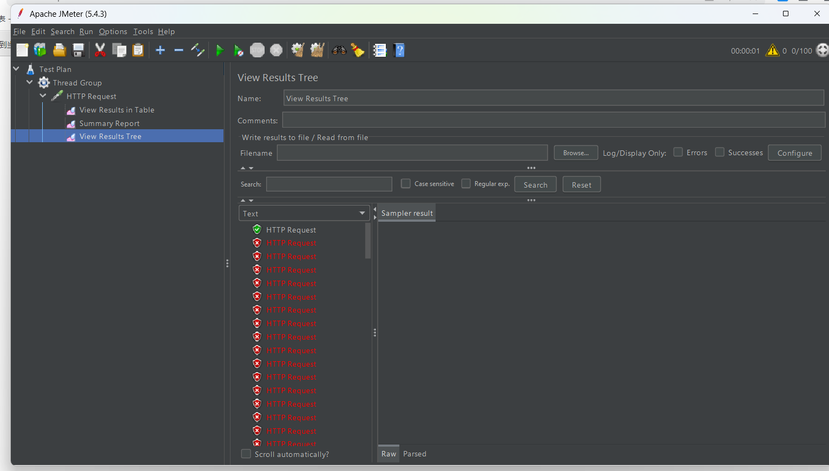Enable the Successes only checkbox
Viewport: 829px width, 471px height.
[x=720, y=152]
